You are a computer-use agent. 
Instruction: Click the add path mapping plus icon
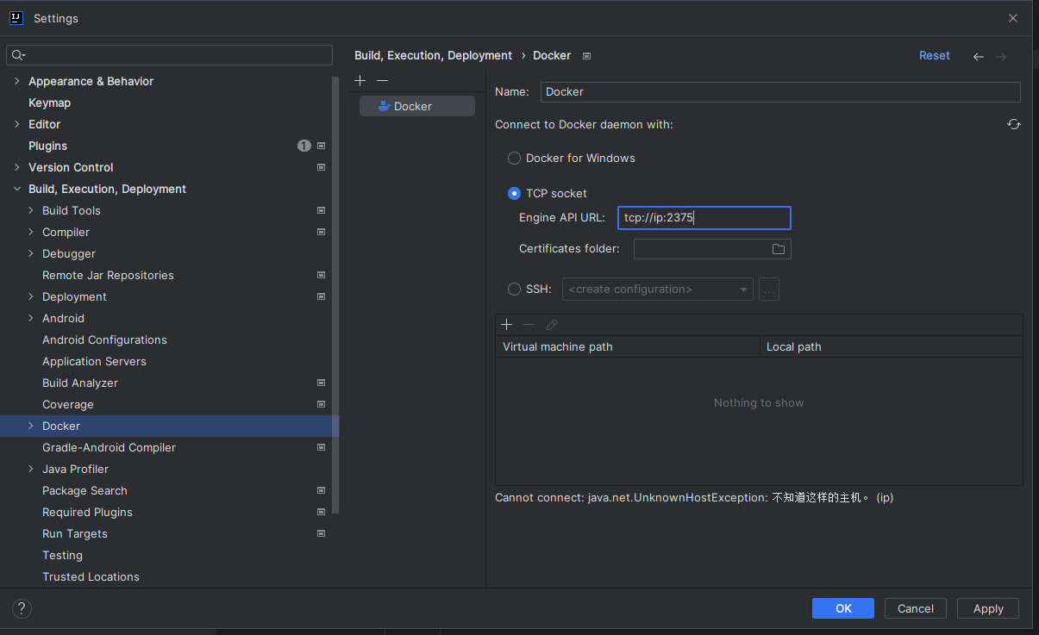507,325
